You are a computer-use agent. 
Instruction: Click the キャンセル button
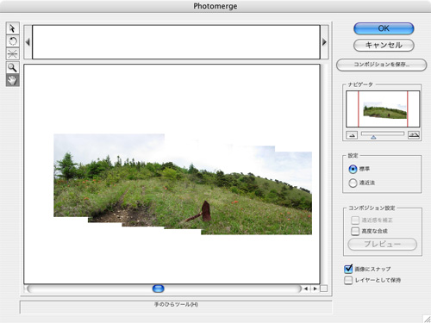pyautogui.click(x=384, y=45)
